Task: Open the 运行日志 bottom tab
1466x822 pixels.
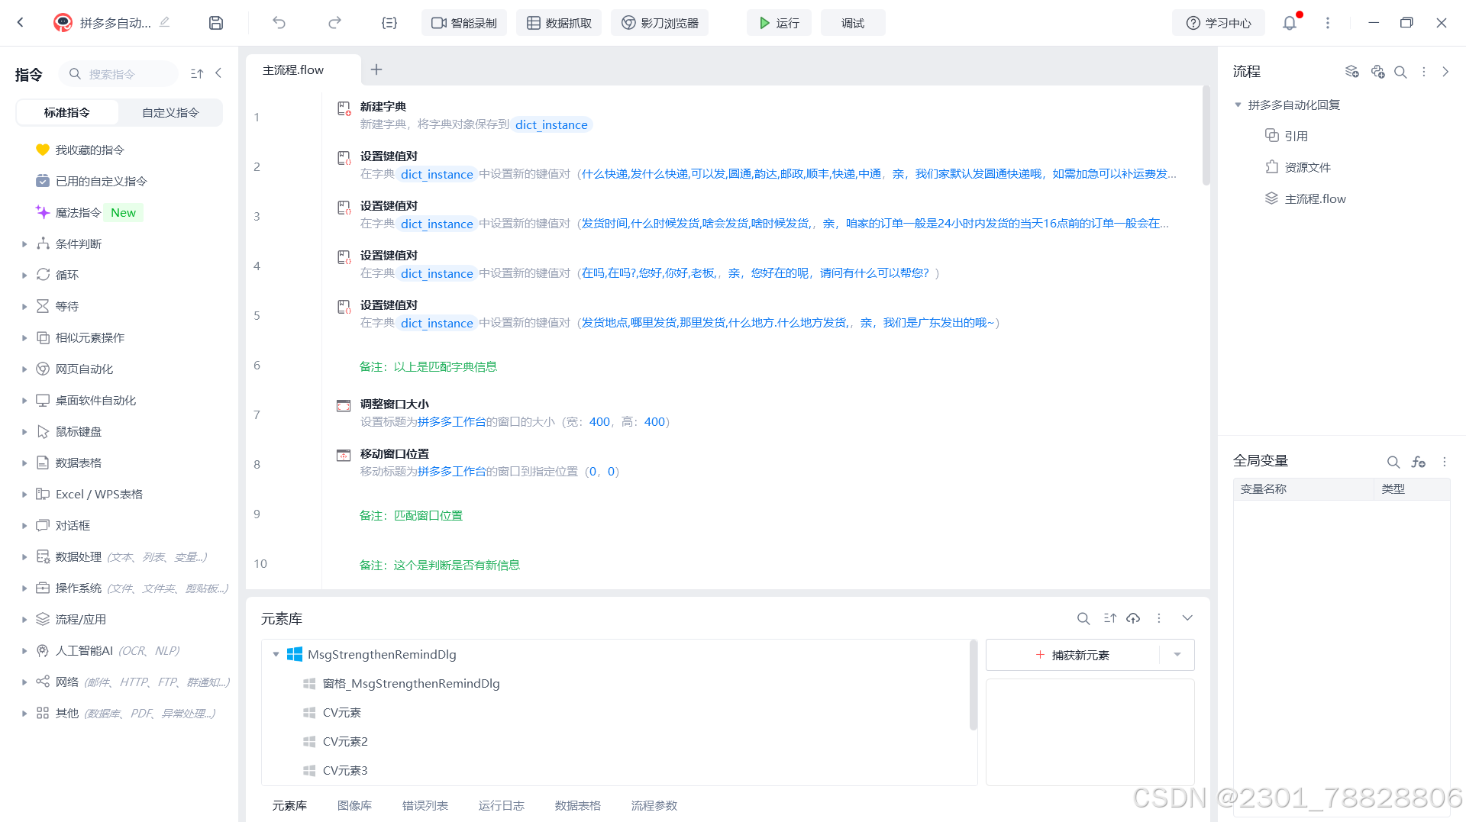Action: pyautogui.click(x=501, y=805)
